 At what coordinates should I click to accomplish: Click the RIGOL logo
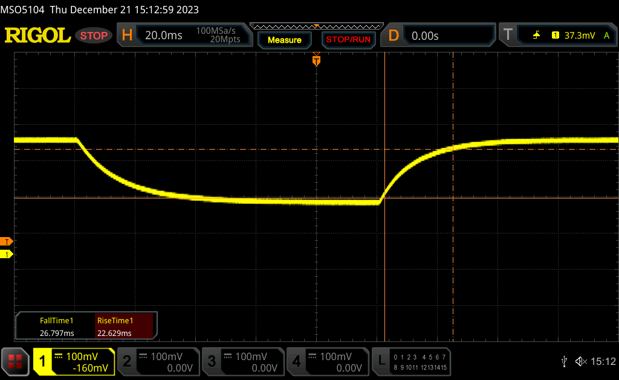click(x=37, y=36)
